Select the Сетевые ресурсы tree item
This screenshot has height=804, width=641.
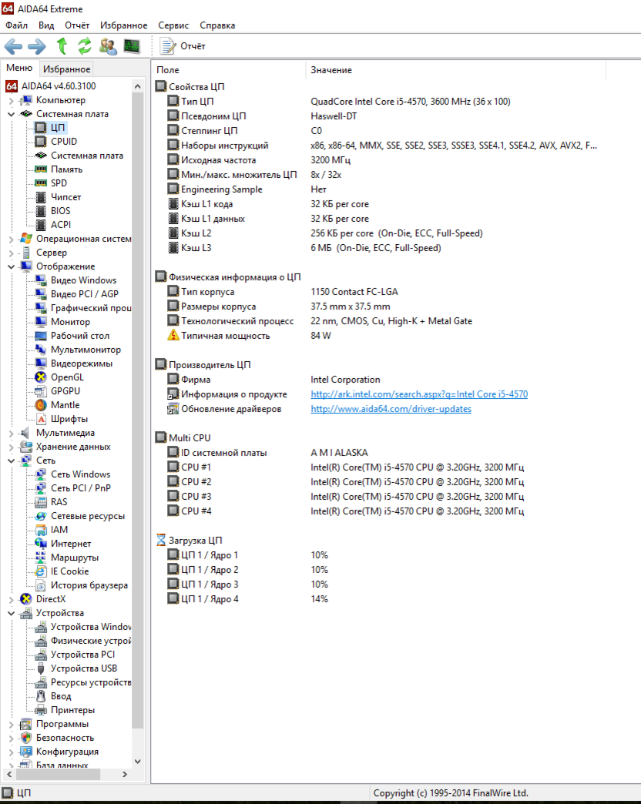pos(88,516)
